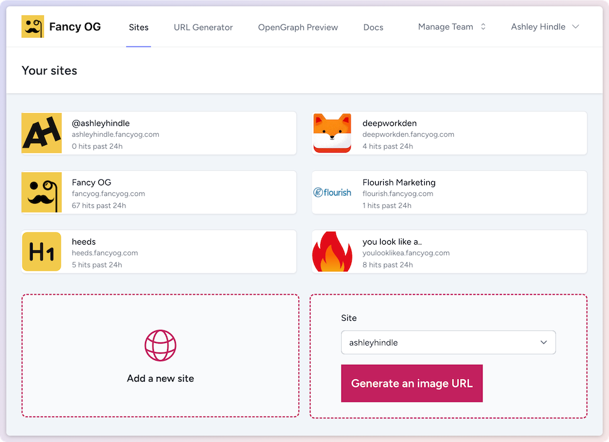Screen dimensions: 609x442
Task: Click the flame icon for you look like a..
Action: [332, 252]
